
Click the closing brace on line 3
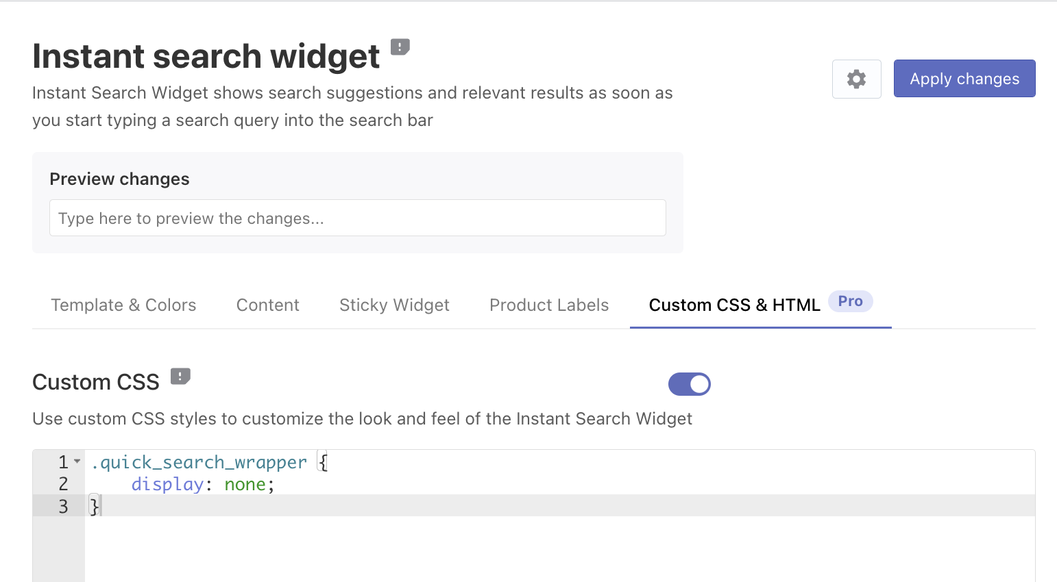point(94,505)
